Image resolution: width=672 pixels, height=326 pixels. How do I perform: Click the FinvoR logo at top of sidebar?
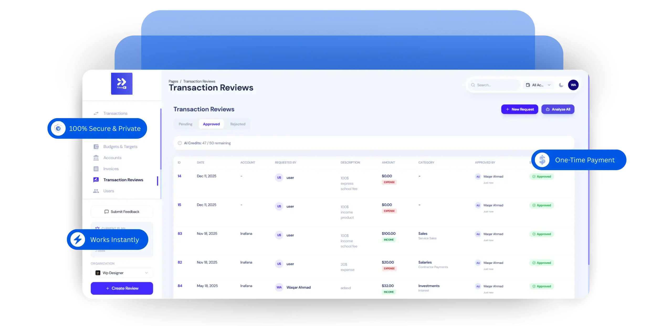point(122,84)
